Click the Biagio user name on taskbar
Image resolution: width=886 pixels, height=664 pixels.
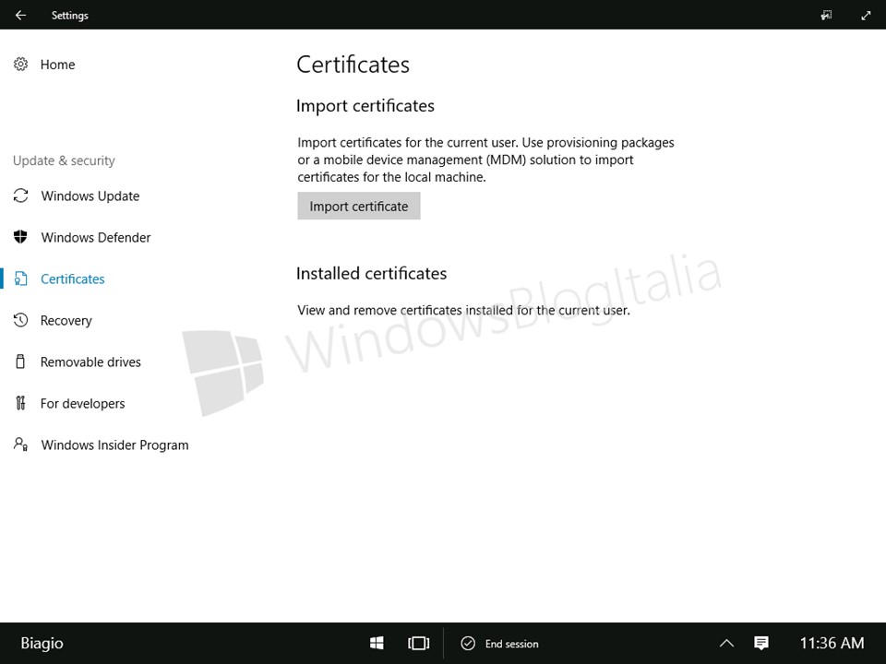coord(42,643)
